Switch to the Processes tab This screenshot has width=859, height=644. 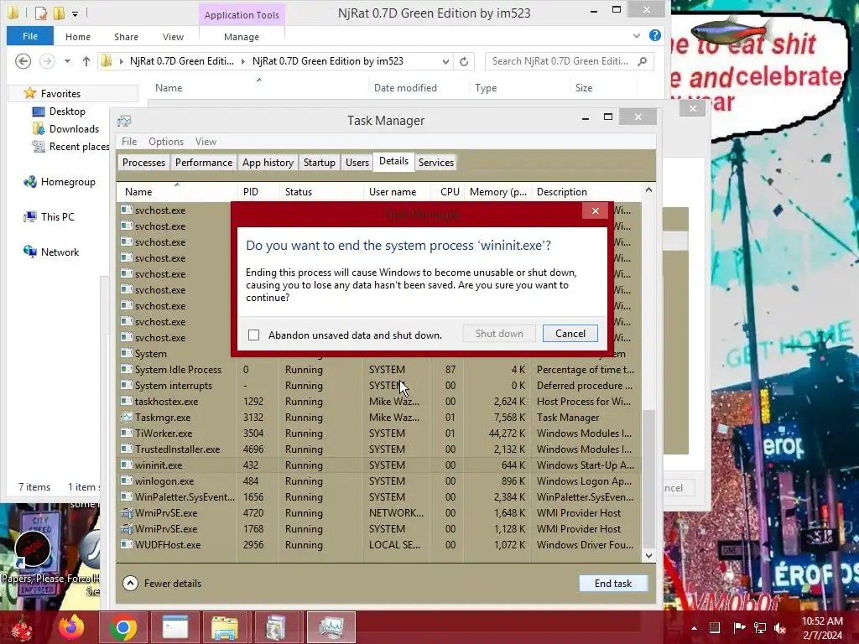tap(143, 163)
